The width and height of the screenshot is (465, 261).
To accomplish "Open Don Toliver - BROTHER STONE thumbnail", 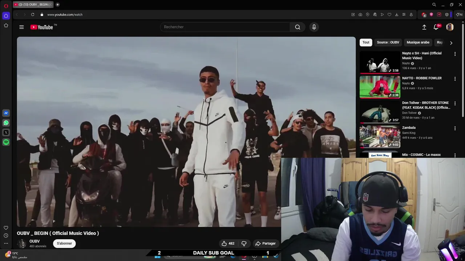I will [x=380, y=112].
